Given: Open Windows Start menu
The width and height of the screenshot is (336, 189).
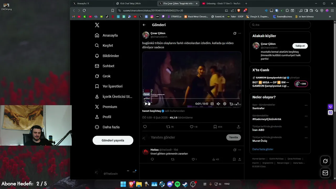Looking at the screenshot, I should pos(123,184).
